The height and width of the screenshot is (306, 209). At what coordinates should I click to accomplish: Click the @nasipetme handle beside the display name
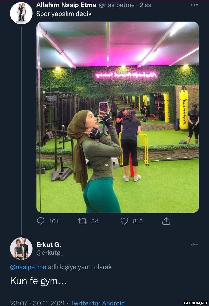pyautogui.click(x=116, y=5)
